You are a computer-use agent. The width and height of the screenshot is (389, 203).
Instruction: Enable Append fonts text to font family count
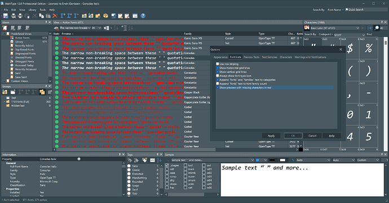[x=218, y=84]
